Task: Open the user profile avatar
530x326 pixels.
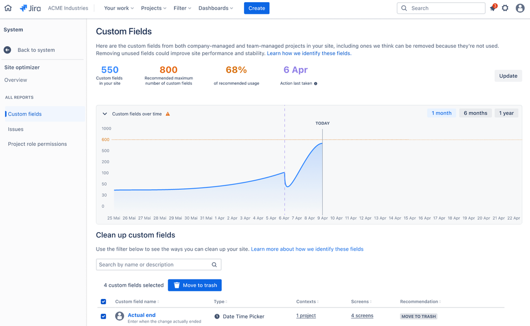Action: (520, 8)
